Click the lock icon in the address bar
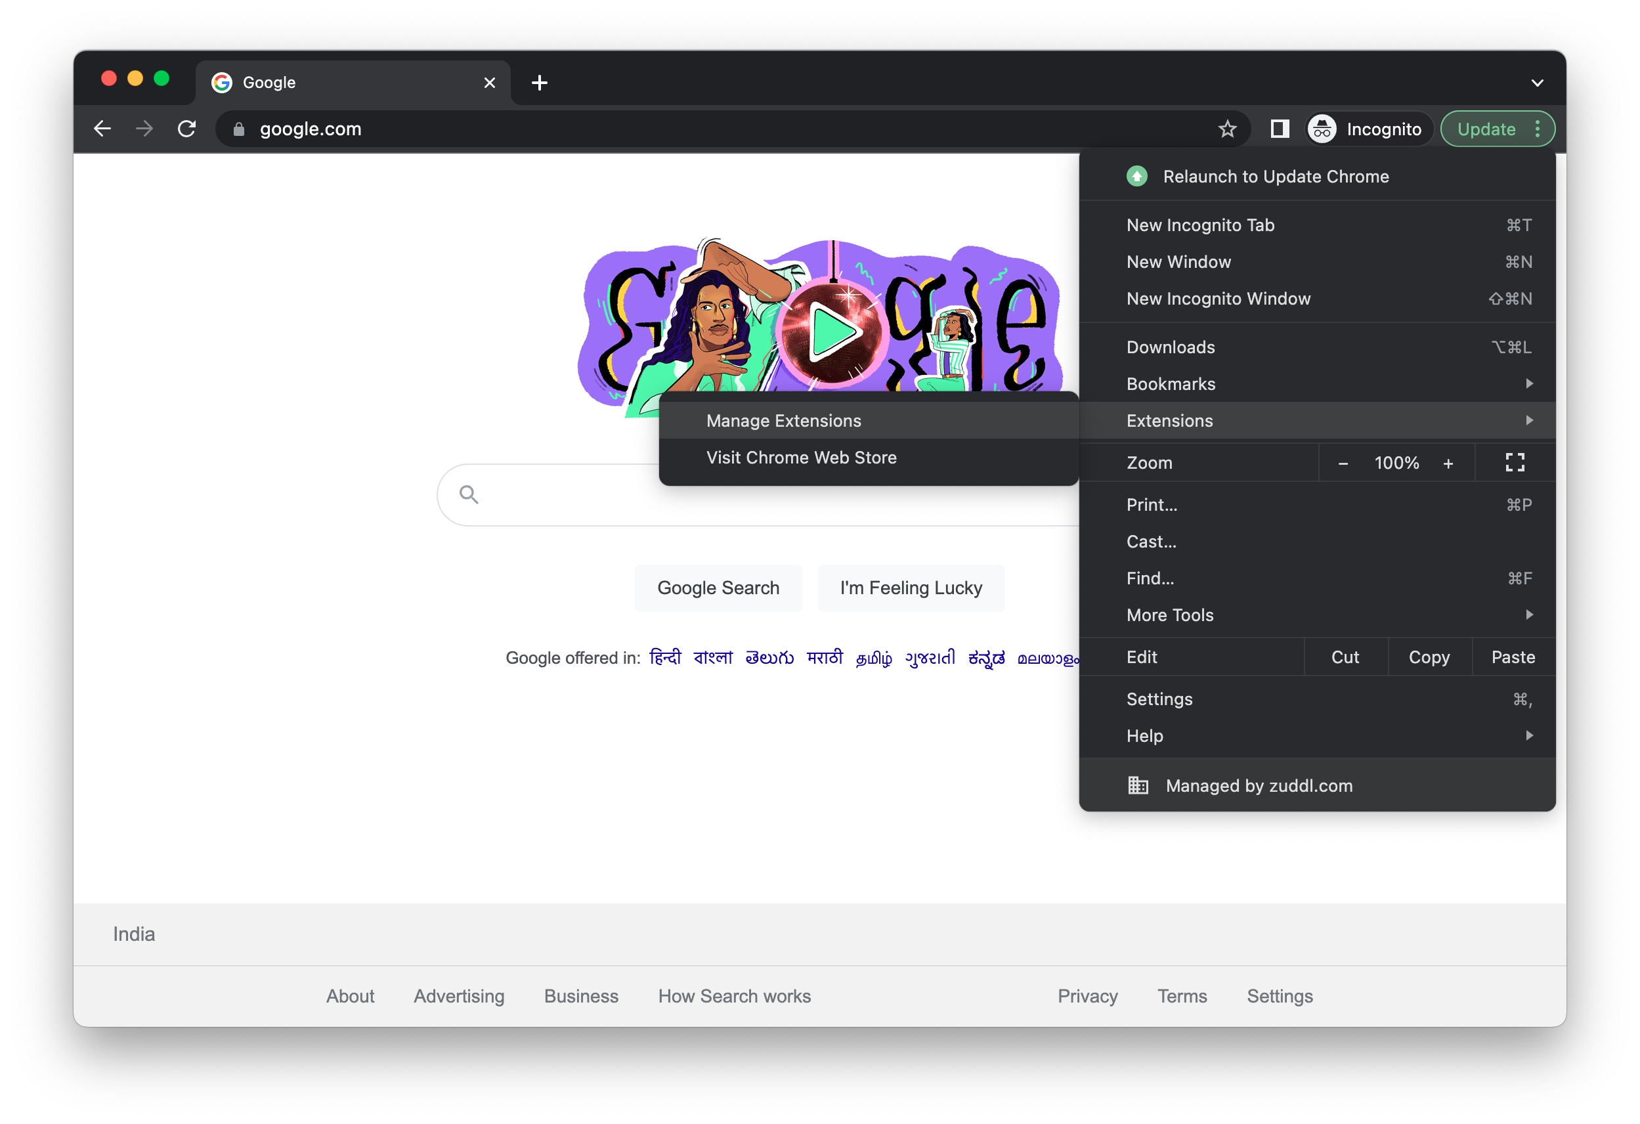1640x1124 pixels. pos(238,129)
